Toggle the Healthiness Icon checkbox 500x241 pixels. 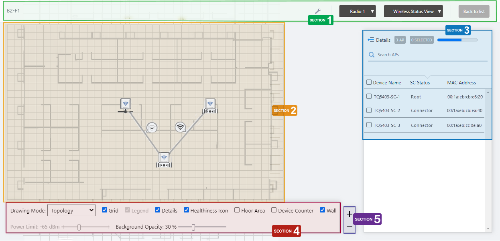187,210
